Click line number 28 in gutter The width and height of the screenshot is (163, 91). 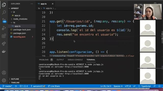click(44, 52)
